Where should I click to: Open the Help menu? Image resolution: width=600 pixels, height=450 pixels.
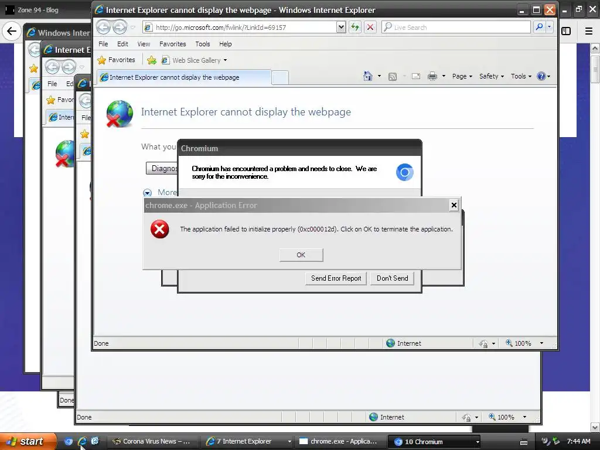(x=226, y=44)
